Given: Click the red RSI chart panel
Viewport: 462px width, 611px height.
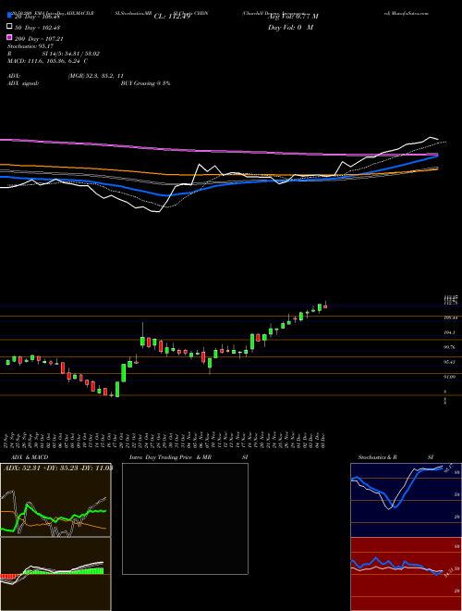Looking at the screenshot, I should (x=406, y=574).
